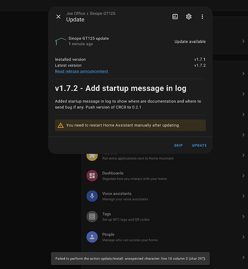Click the Update available status text

[x=190, y=41]
